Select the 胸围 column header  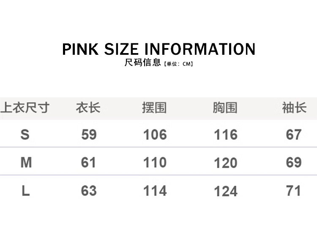pos(225,107)
